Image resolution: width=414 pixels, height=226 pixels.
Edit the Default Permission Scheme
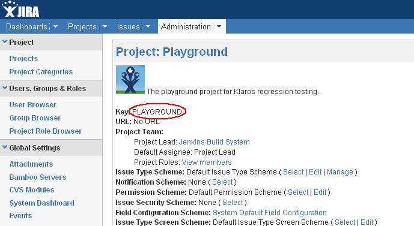(x=320, y=192)
